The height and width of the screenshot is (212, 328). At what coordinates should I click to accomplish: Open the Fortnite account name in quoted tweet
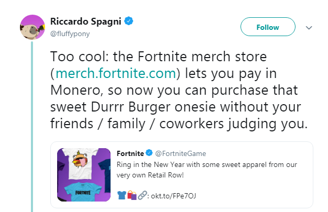[130, 153]
